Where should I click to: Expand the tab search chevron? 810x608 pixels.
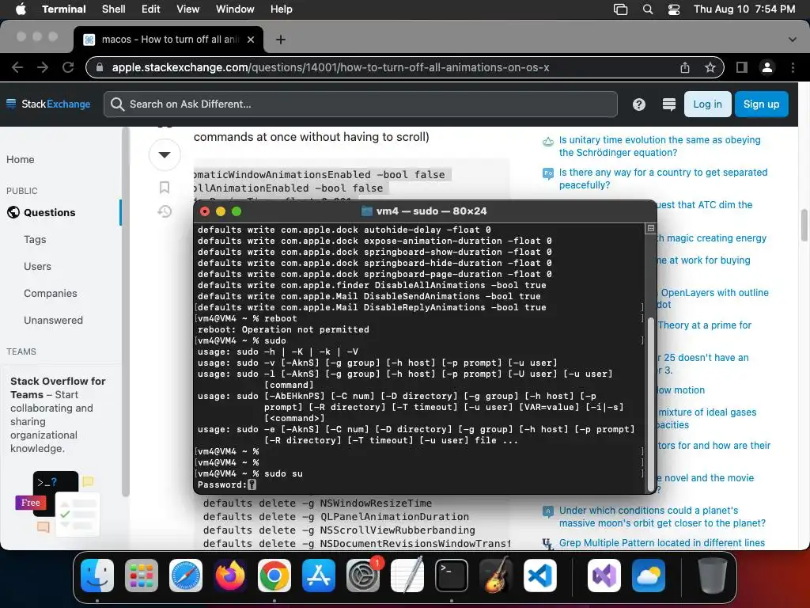[x=793, y=40]
